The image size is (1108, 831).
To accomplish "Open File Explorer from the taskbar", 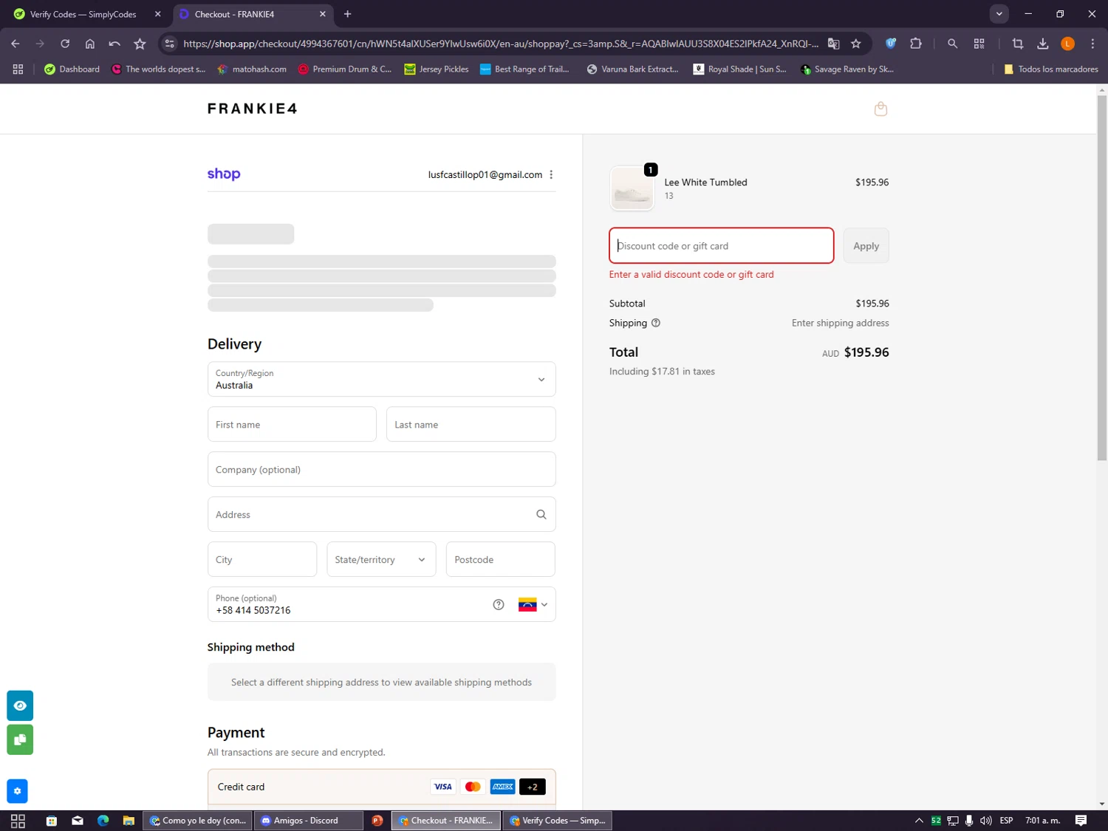I will click(129, 821).
